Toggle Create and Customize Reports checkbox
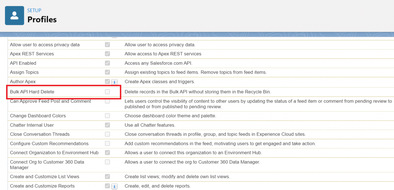The image size is (394, 190). 107,186
